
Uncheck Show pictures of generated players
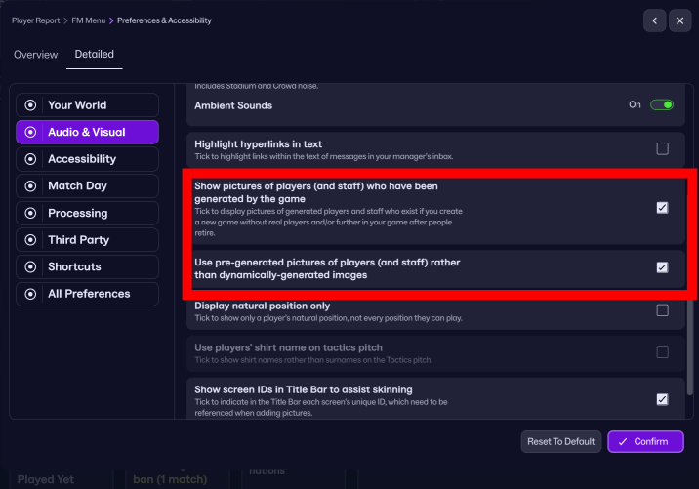(x=662, y=207)
